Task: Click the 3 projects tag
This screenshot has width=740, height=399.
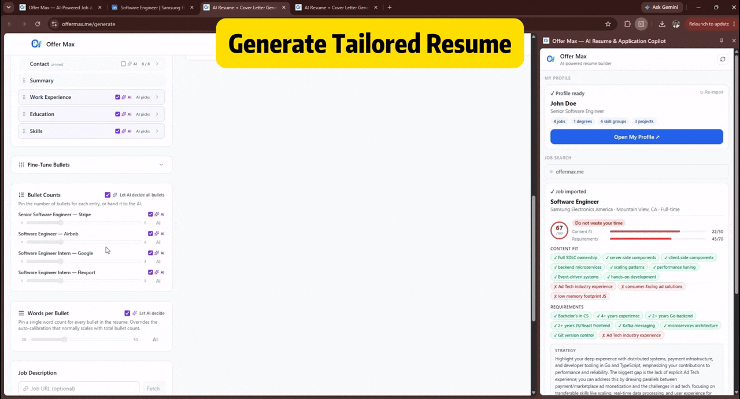Action: click(644, 121)
